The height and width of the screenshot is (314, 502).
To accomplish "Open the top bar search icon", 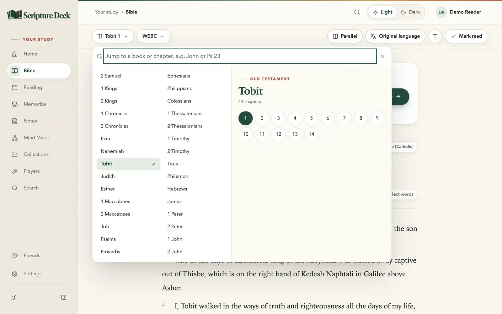I will point(357,12).
